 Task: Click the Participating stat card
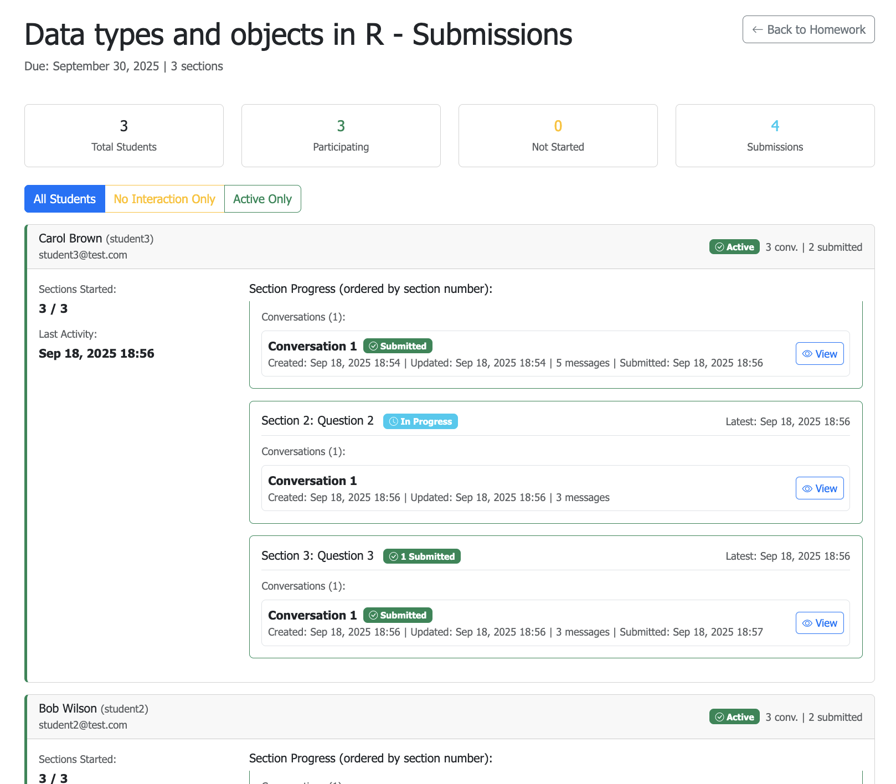(x=341, y=136)
